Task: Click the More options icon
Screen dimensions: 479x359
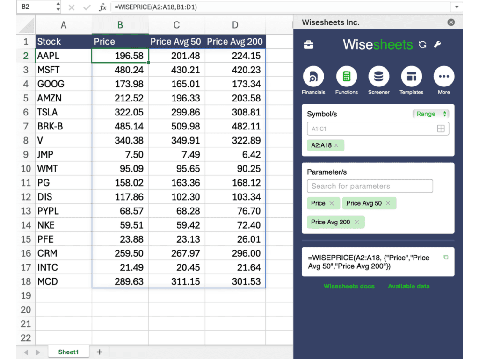Action: point(443,77)
